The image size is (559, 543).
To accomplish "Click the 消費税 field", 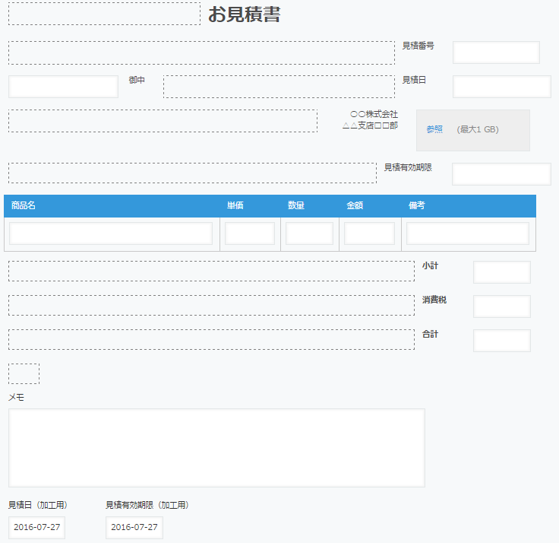I will click(x=501, y=306).
